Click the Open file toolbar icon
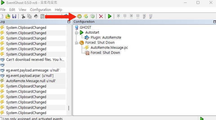This screenshot has height=120, width=216. [x=8, y=16]
